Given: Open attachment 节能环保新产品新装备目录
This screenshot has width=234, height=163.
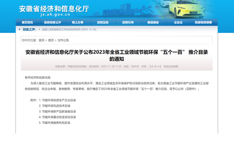Looking at the screenshot, I should (x=59, y=111).
